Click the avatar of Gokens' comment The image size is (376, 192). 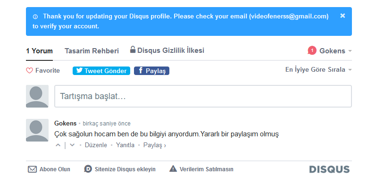pos(37,130)
